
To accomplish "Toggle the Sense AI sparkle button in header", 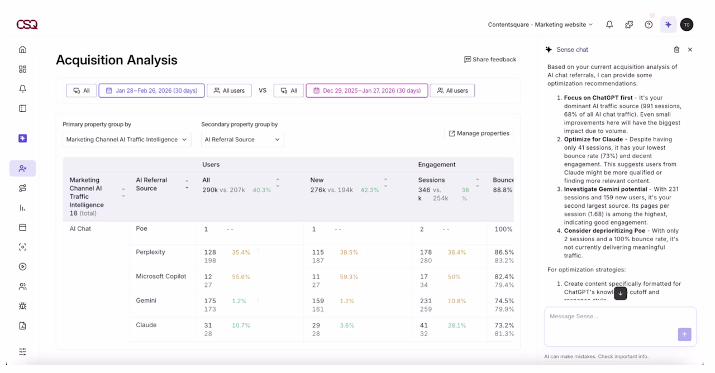I will click(668, 25).
